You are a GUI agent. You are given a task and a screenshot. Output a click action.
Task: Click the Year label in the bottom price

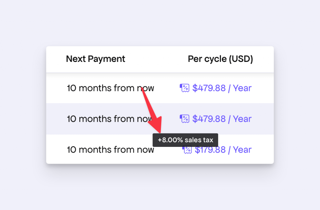(x=242, y=150)
